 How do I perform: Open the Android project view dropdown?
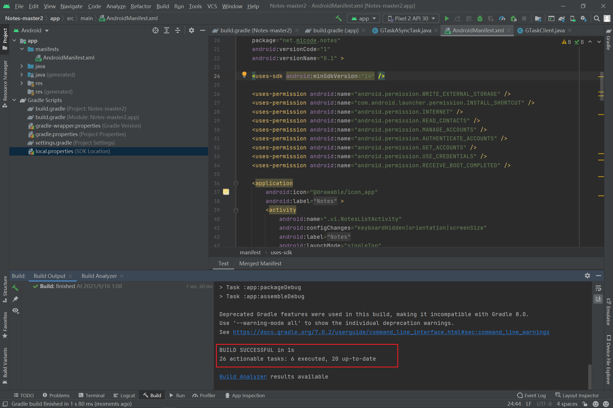(x=31, y=30)
